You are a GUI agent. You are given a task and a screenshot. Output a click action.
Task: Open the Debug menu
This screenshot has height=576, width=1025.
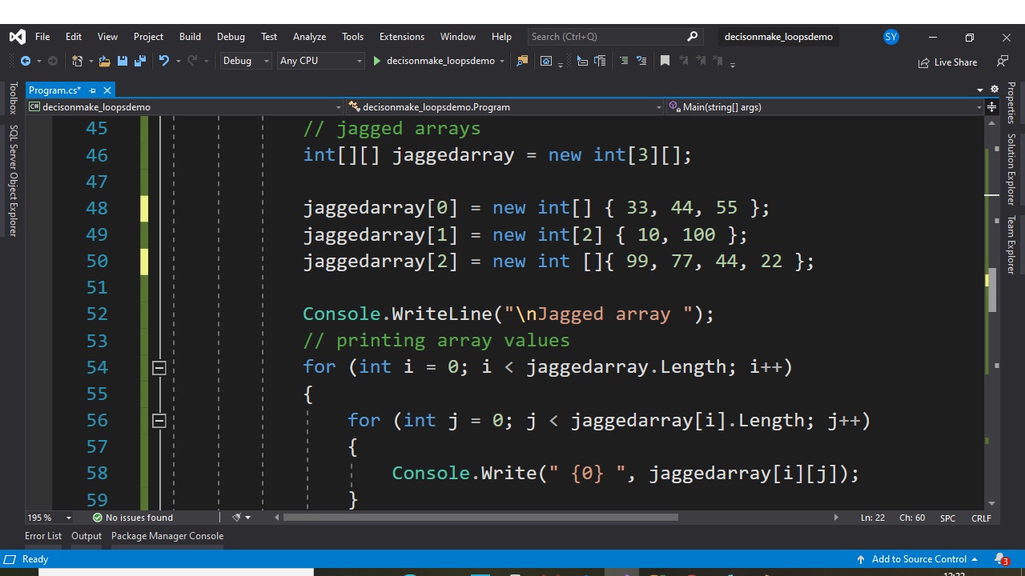[x=231, y=36]
